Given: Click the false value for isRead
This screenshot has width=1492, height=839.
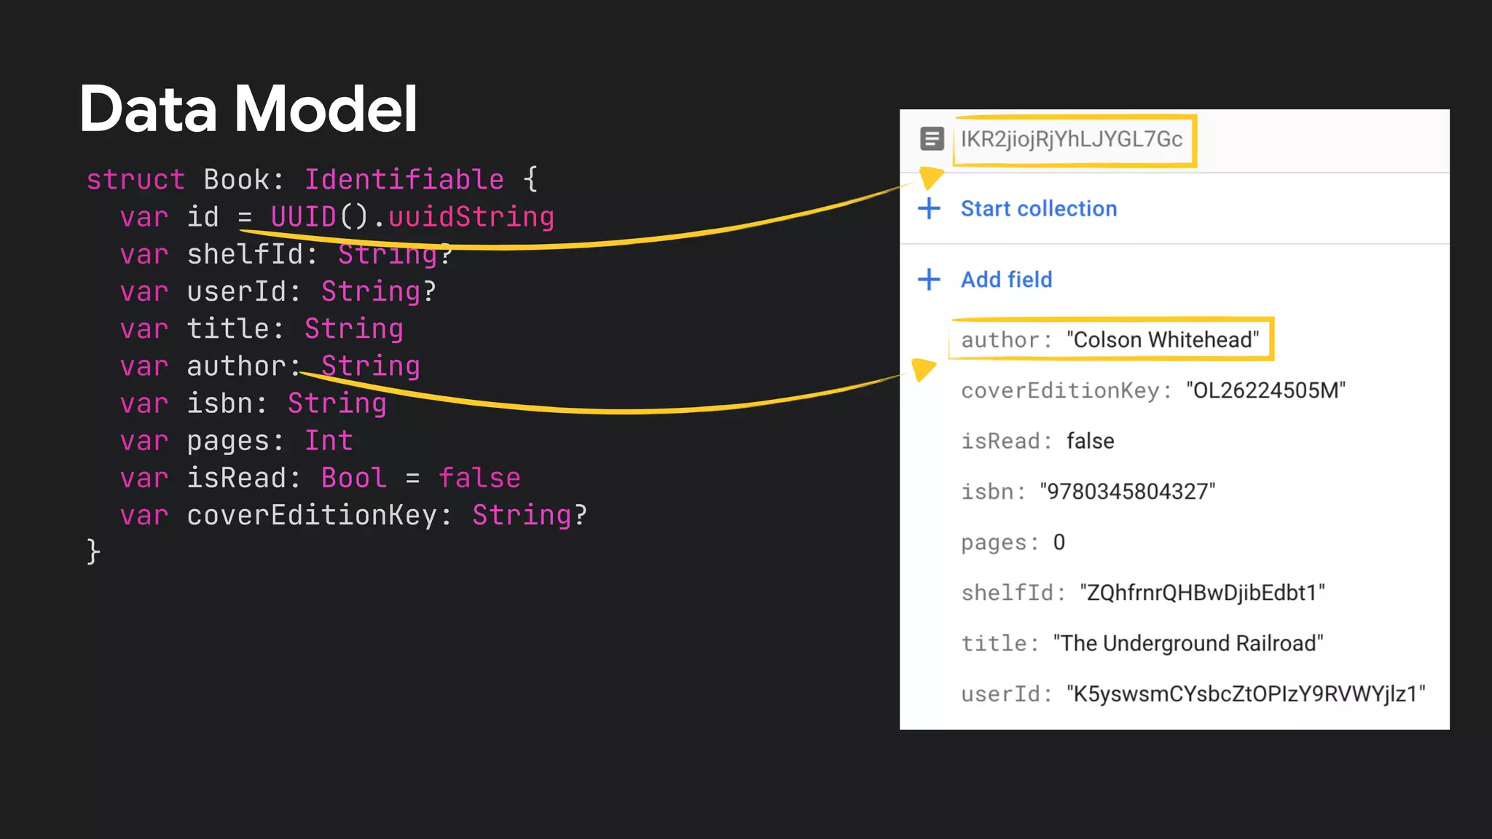Looking at the screenshot, I should pos(1090,441).
